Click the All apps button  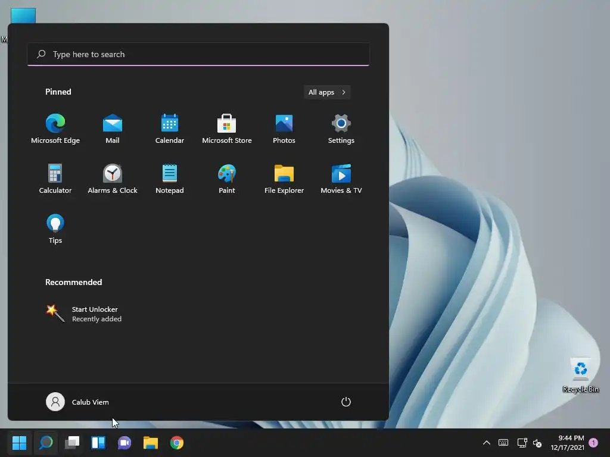click(x=327, y=92)
